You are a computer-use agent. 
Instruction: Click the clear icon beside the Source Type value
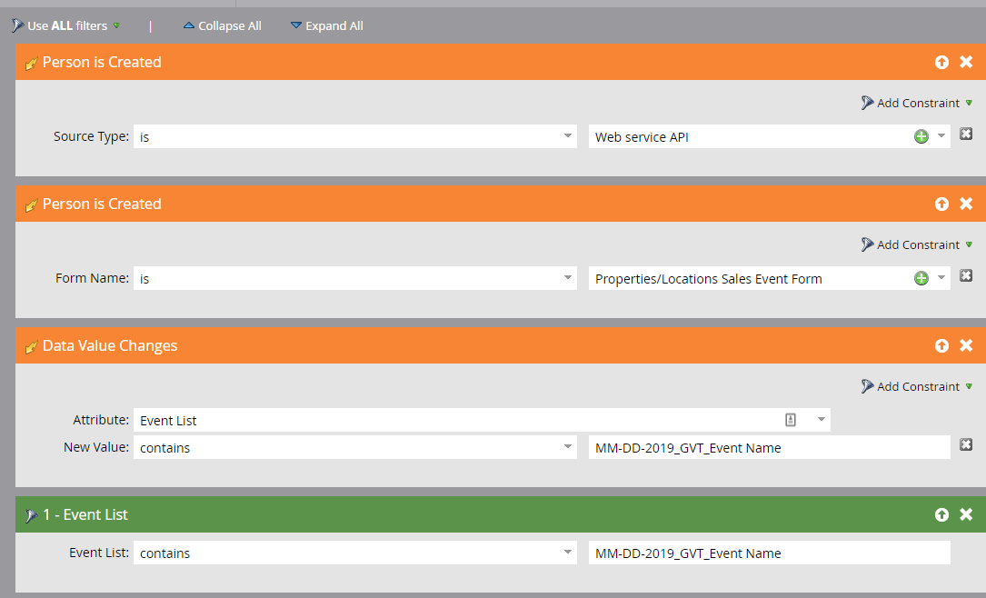point(965,133)
